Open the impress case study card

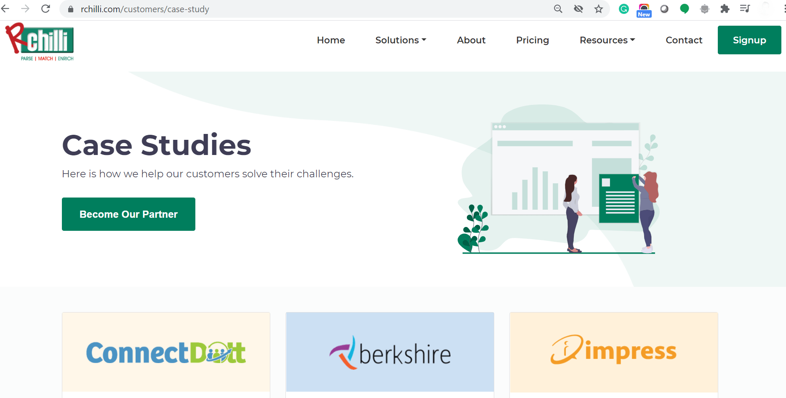pos(614,355)
